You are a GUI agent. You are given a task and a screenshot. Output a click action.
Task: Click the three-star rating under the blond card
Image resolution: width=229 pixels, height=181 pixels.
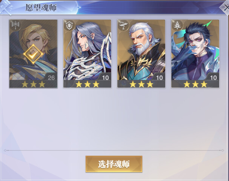click(33, 84)
